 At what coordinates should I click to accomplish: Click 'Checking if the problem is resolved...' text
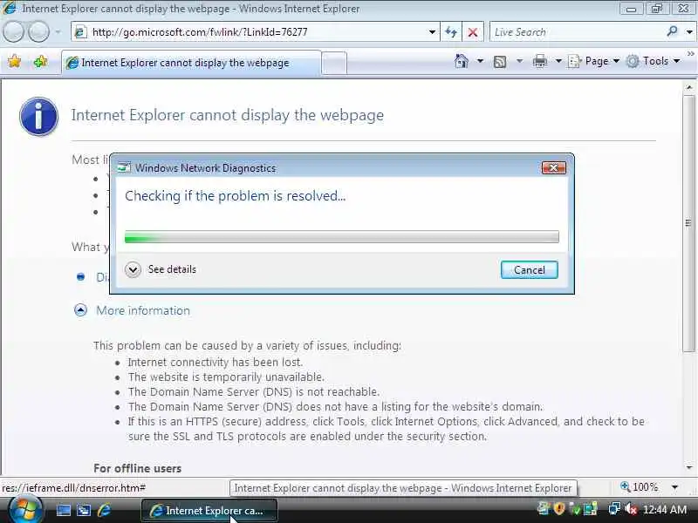(x=235, y=196)
